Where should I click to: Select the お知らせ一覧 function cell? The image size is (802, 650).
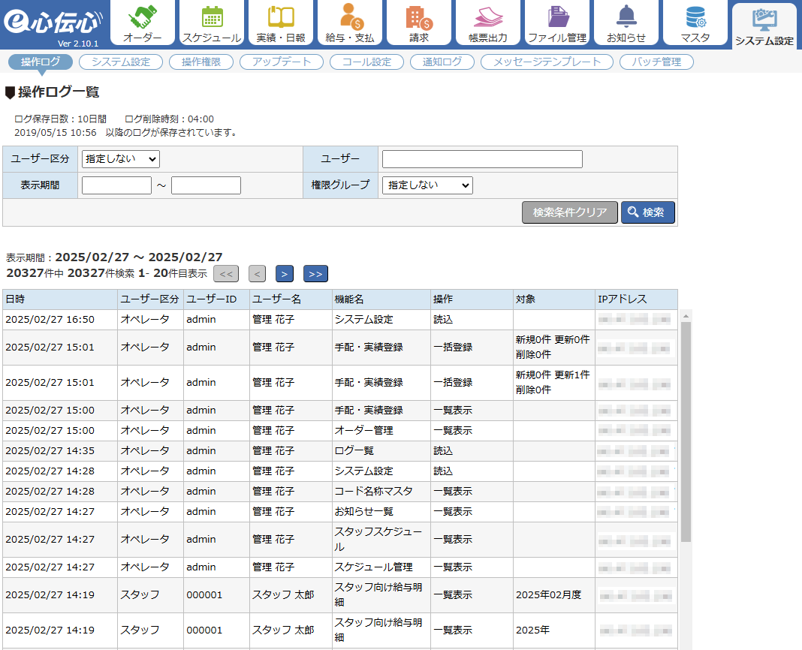381,512
